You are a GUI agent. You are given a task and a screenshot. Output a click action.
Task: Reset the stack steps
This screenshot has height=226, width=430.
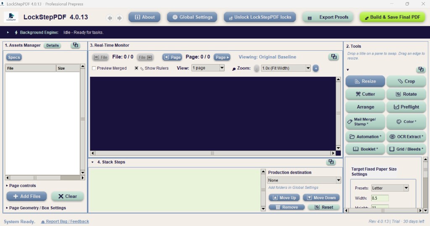pos(324,207)
